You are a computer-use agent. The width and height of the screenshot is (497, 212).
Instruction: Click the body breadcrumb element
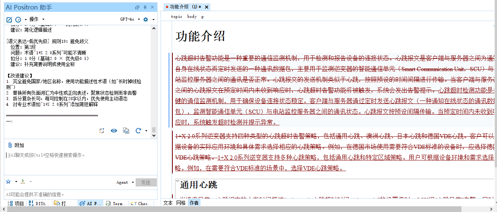coord(192,16)
